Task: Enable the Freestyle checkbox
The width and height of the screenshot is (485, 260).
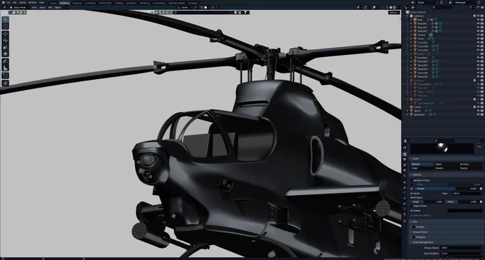Action: 414,237
